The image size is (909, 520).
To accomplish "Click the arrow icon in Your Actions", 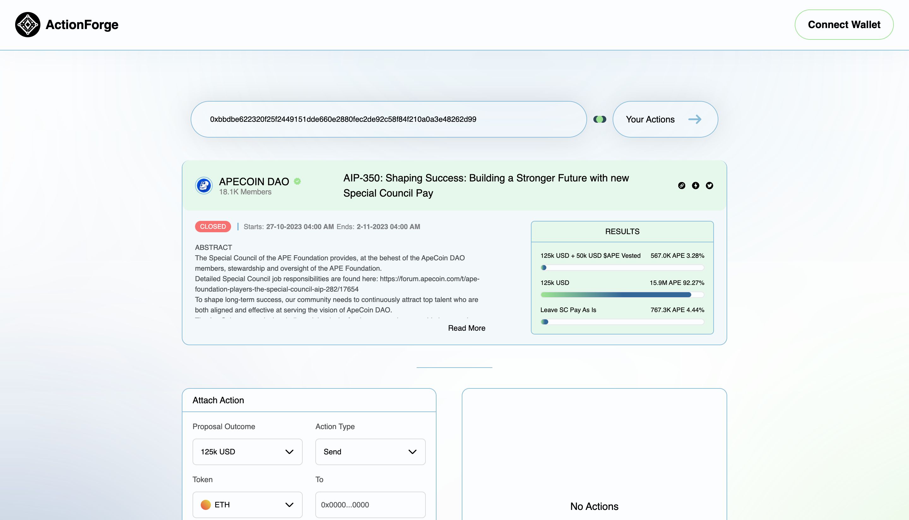I will [695, 119].
